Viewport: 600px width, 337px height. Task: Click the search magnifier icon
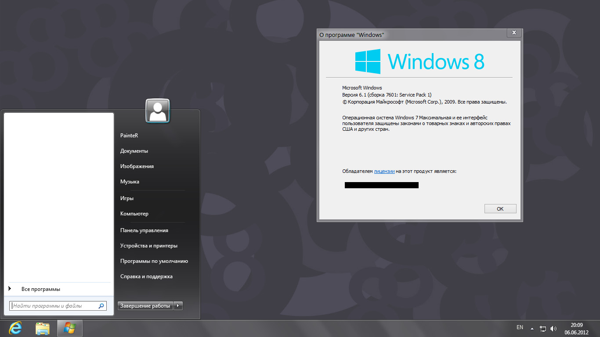[x=101, y=306]
